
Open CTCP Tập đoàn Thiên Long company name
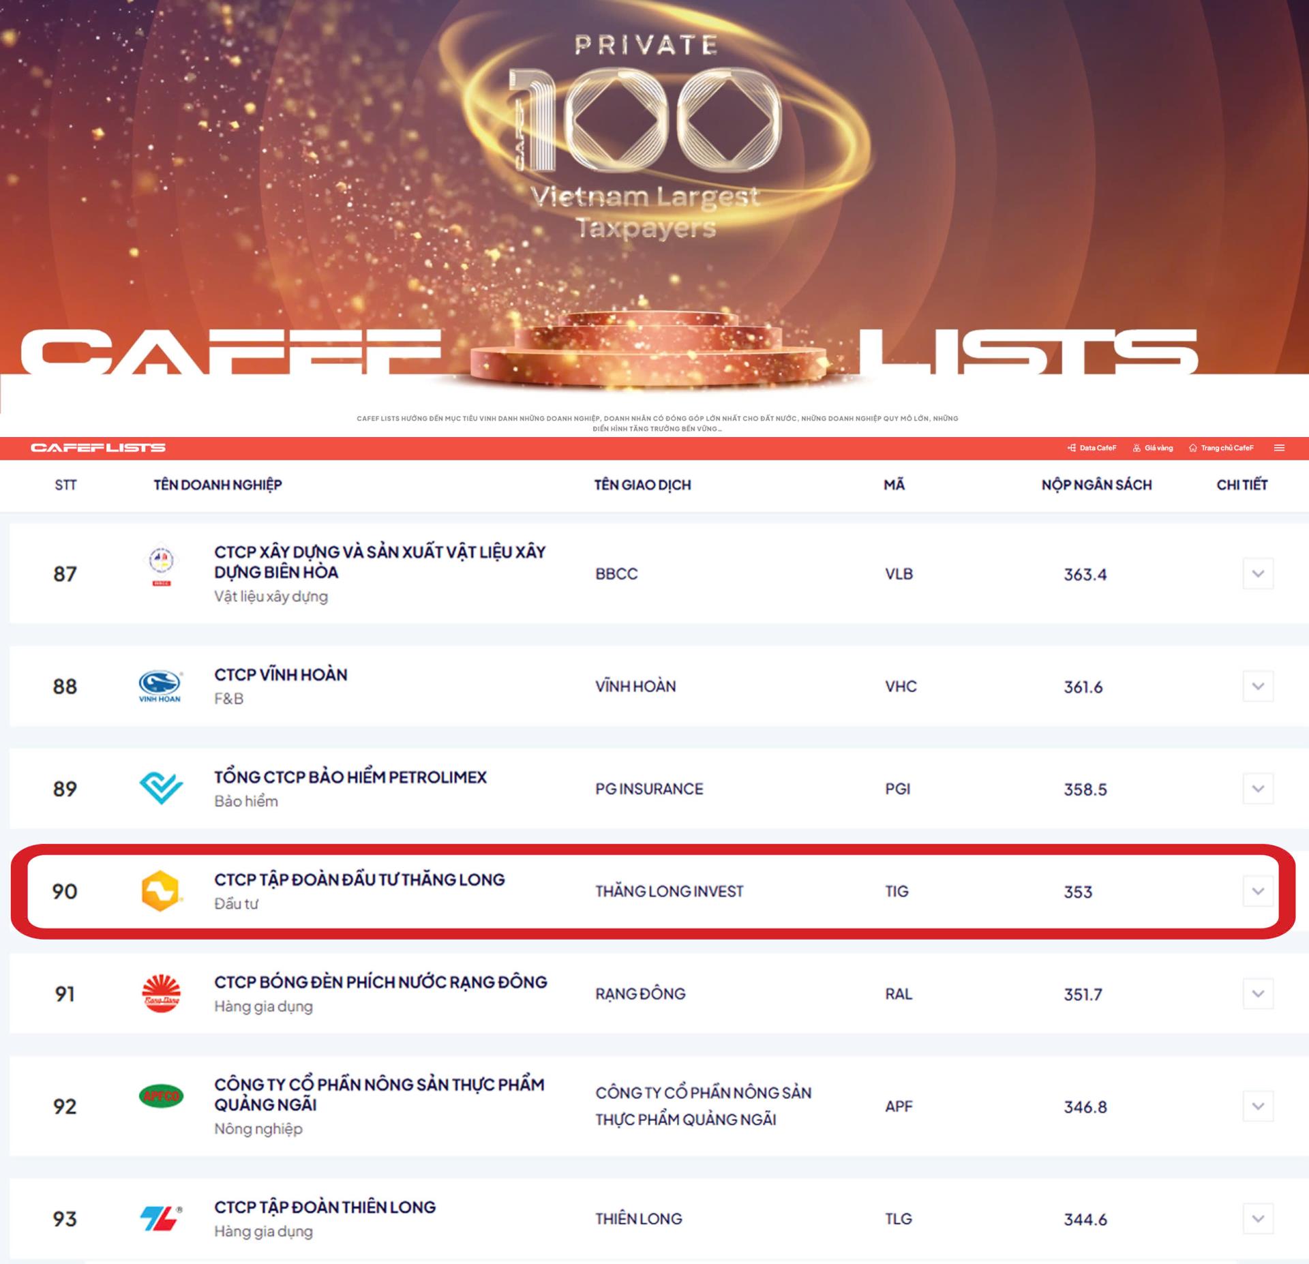325,1207
